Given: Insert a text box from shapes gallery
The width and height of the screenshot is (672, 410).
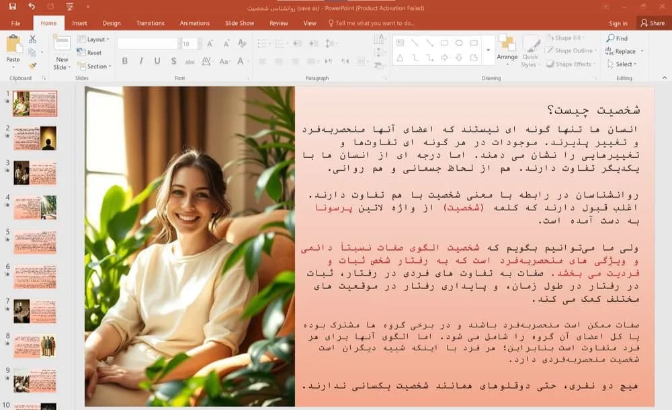Looking at the screenshot, I should [x=401, y=43].
